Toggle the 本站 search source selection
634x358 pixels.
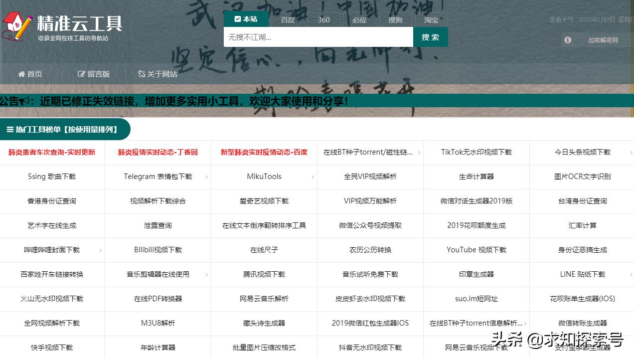coord(246,18)
